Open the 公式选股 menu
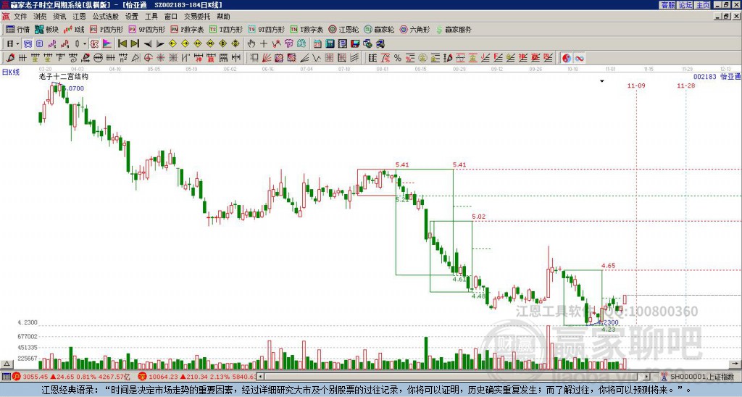Viewport: 742px width, 397px height. tap(106, 17)
